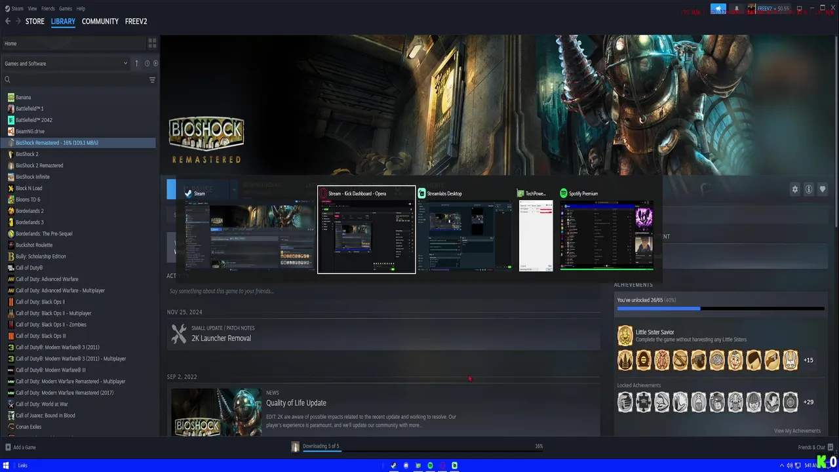Click the Steam logo menu icon
The height and width of the screenshot is (472, 839).
[x=7, y=9]
